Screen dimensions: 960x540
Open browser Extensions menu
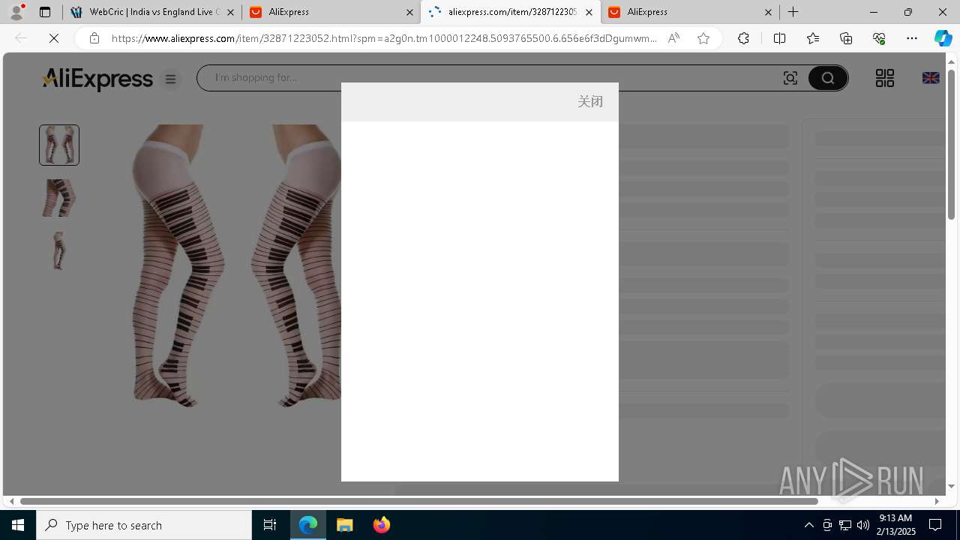pos(743,38)
